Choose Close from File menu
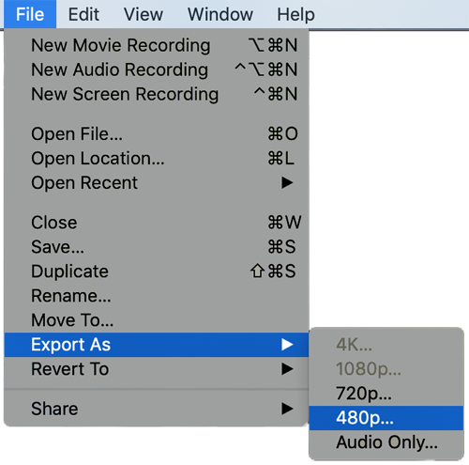 pyautogui.click(x=157, y=223)
